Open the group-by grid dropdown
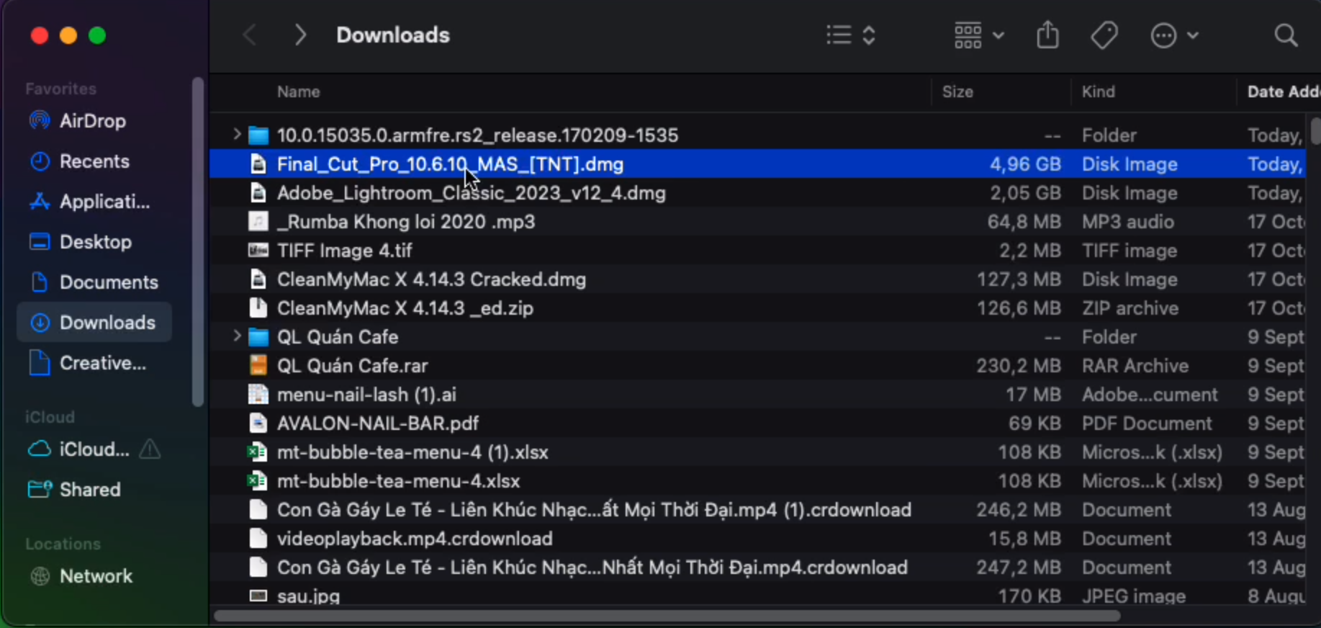The image size is (1321, 628). 978,35
